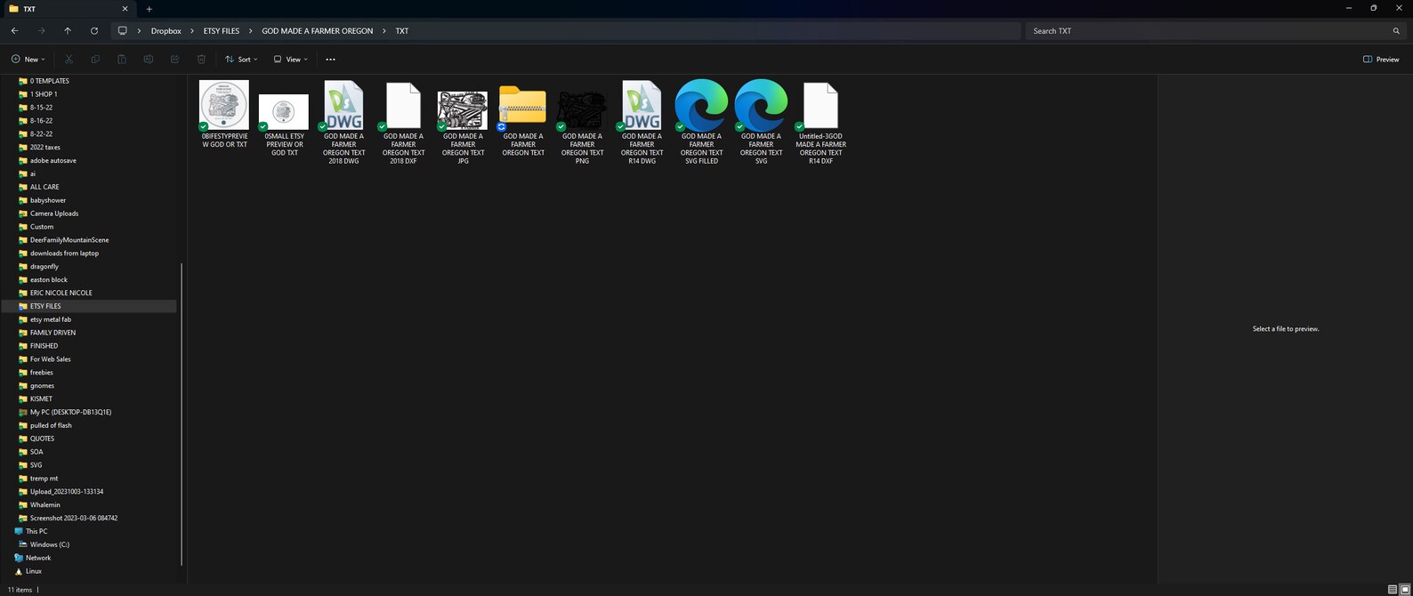Image resolution: width=1413 pixels, height=596 pixels.
Task: Open the FAMILY DRIVEN folder in sidebar
Action: 52,333
